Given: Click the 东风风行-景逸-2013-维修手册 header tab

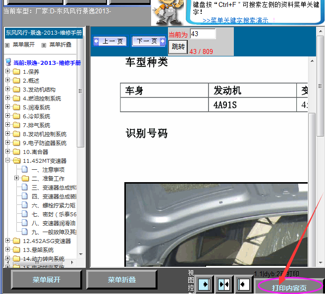Looking at the screenshot, I should [x=44, y=33].
